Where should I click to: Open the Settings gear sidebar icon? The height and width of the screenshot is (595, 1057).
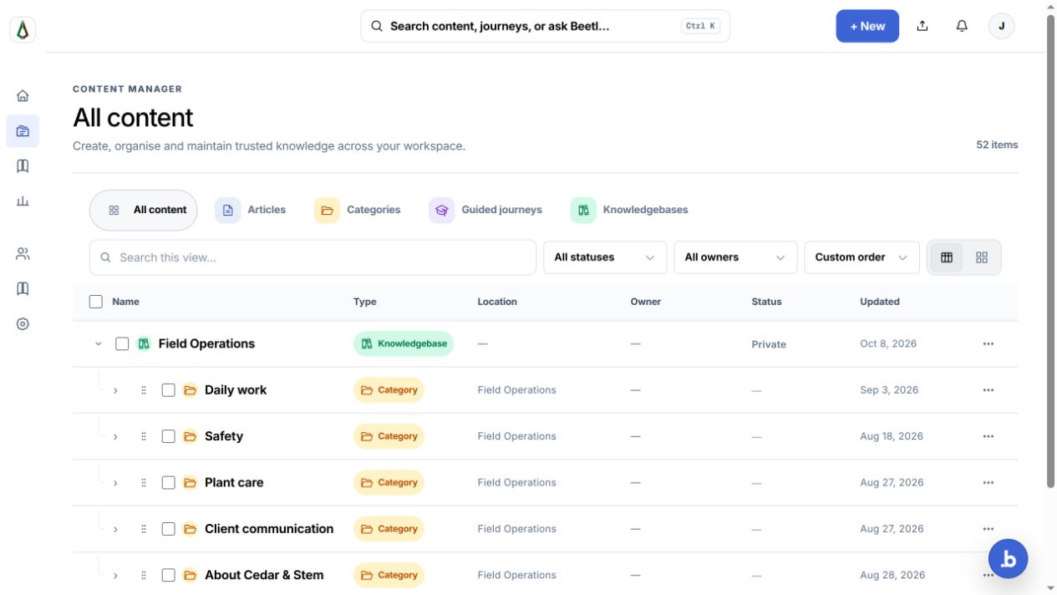(x=23, y=324)
